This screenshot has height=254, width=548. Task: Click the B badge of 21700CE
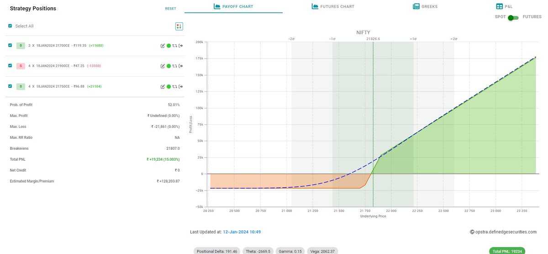pos(21,46)
